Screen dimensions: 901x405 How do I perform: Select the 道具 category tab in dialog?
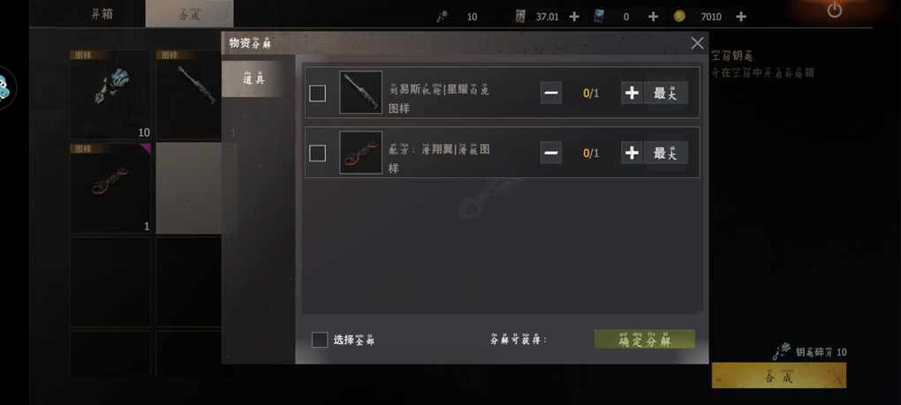point(254,79)
